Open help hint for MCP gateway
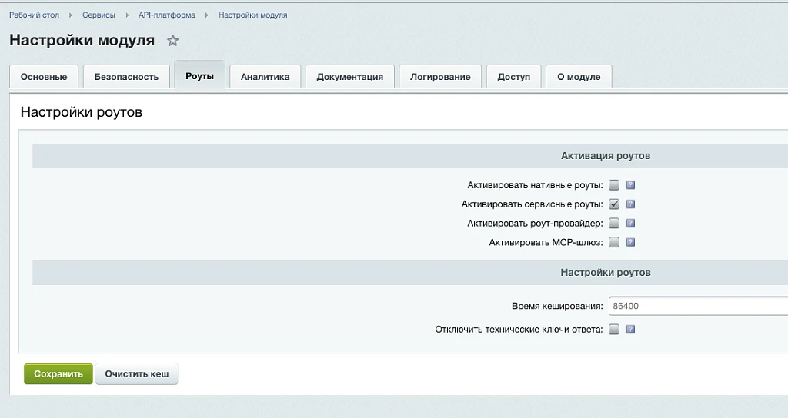Image resolution: width=788 pixels, height=418 pixels. coord(631,242)
